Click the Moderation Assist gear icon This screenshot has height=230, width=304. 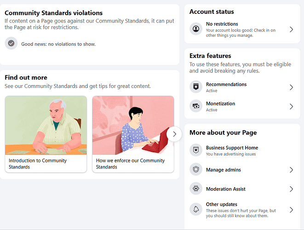click(196, 189)
